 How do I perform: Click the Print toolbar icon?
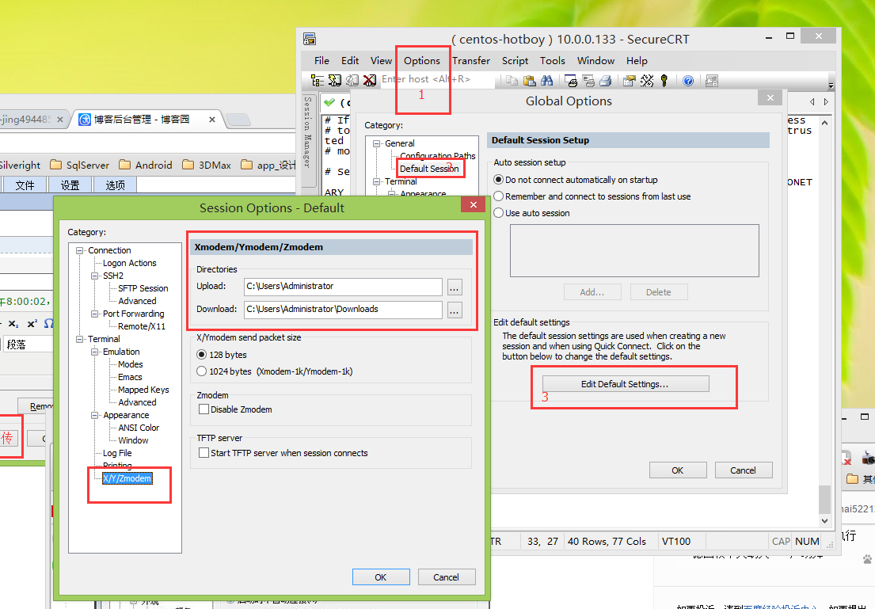pos(606,80)
